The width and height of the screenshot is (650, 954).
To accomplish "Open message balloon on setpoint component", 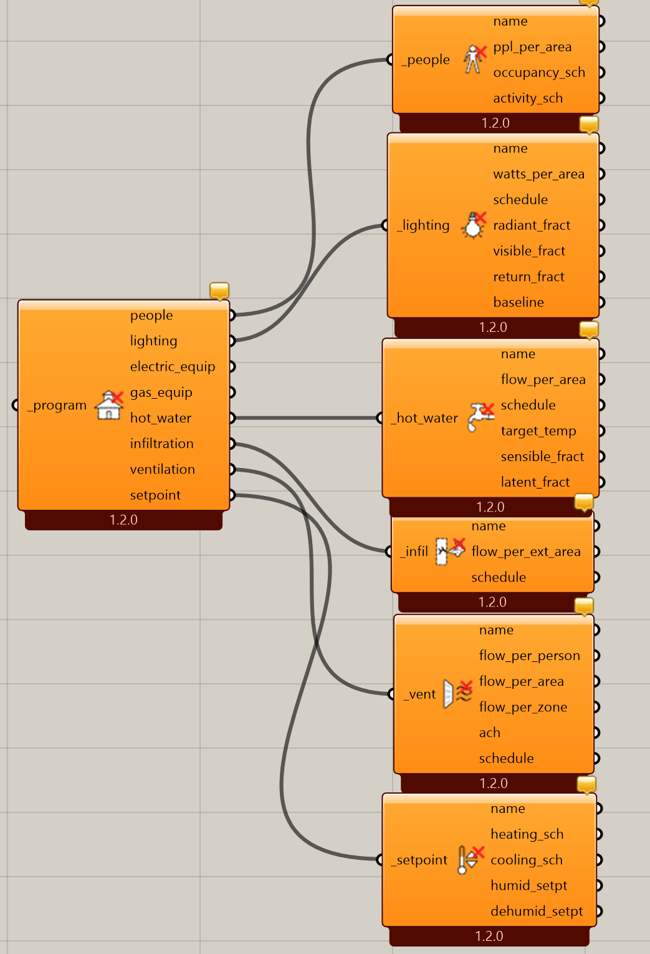I will [586, 784].
